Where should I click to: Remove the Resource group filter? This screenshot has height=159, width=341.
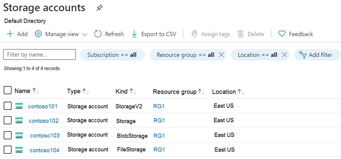pyautogui.click(x=221, y=55)
